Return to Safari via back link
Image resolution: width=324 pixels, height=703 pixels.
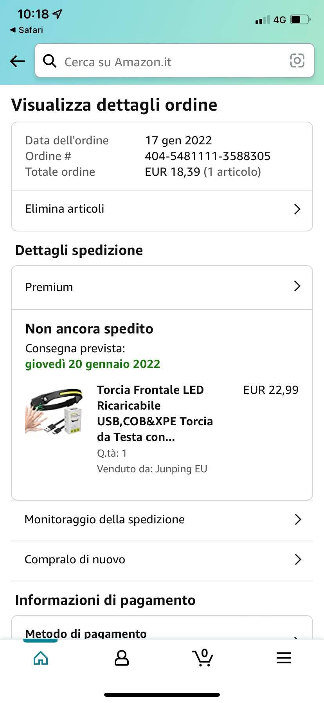pyautogui.click(x=27, y=30)
